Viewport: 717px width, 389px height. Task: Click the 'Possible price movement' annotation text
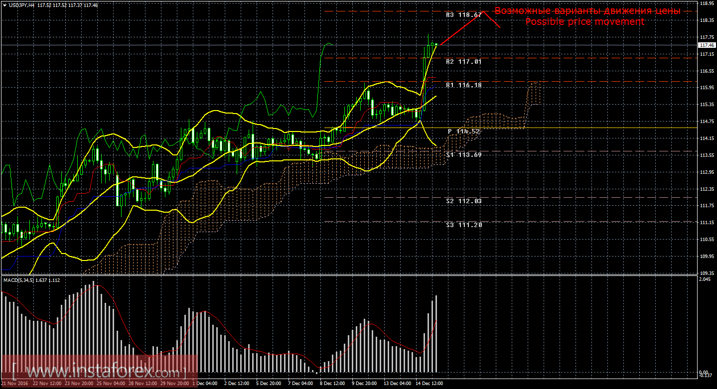pos(585,22)
